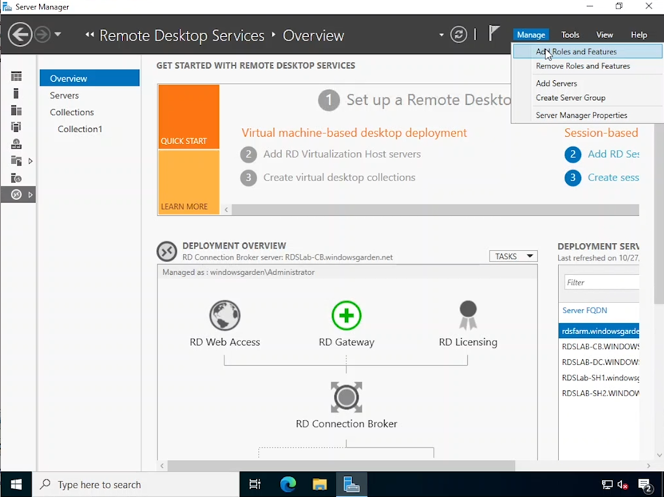Open the navigation history dropdown arrow

point(58,35)
